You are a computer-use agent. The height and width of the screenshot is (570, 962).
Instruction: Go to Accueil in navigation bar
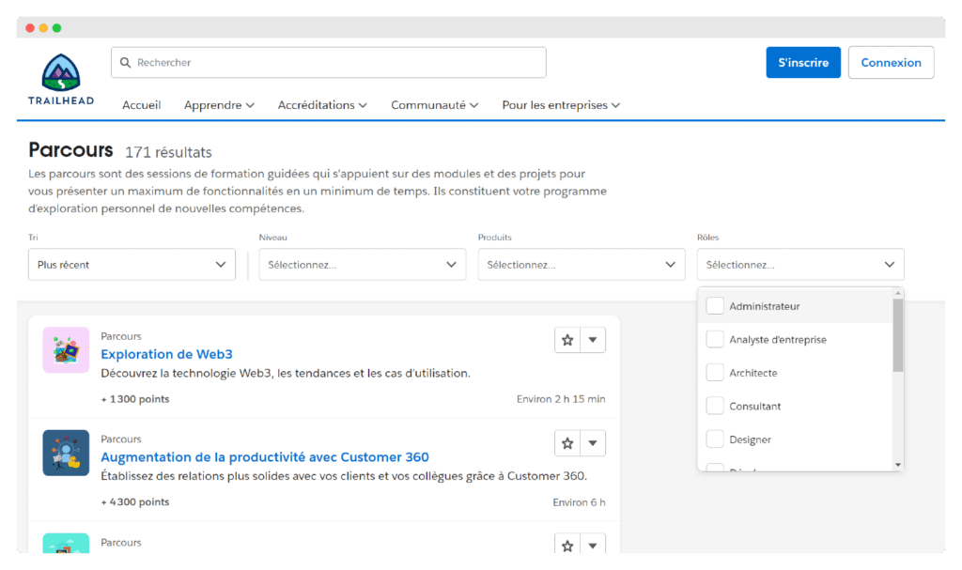[x=141, y=105]
